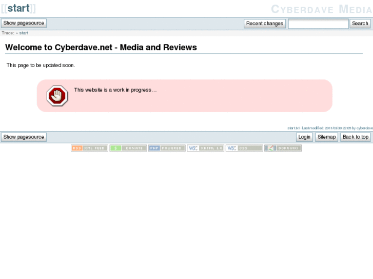
Task: Focus the search input field
Action: tap(318, 24)
